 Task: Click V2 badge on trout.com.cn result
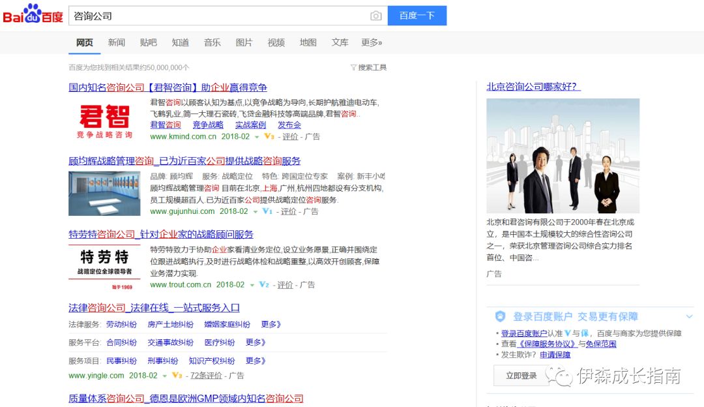264,284
